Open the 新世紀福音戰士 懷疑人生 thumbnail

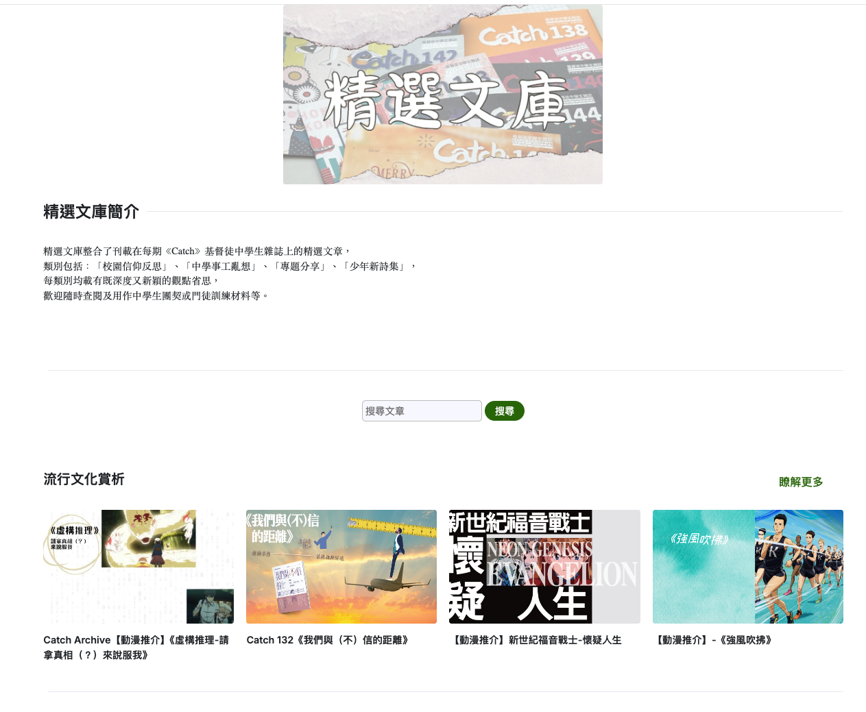tap(544, 567)
